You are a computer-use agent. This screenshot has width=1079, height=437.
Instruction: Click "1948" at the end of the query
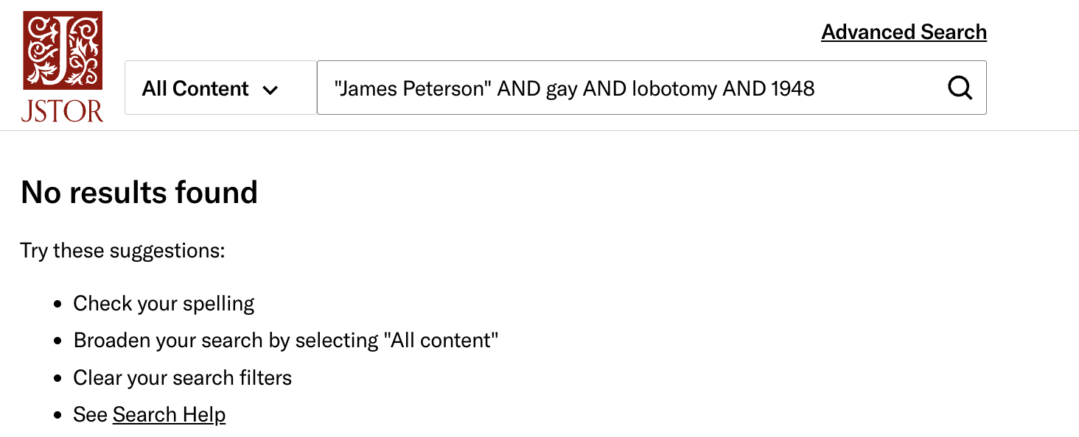793,89
